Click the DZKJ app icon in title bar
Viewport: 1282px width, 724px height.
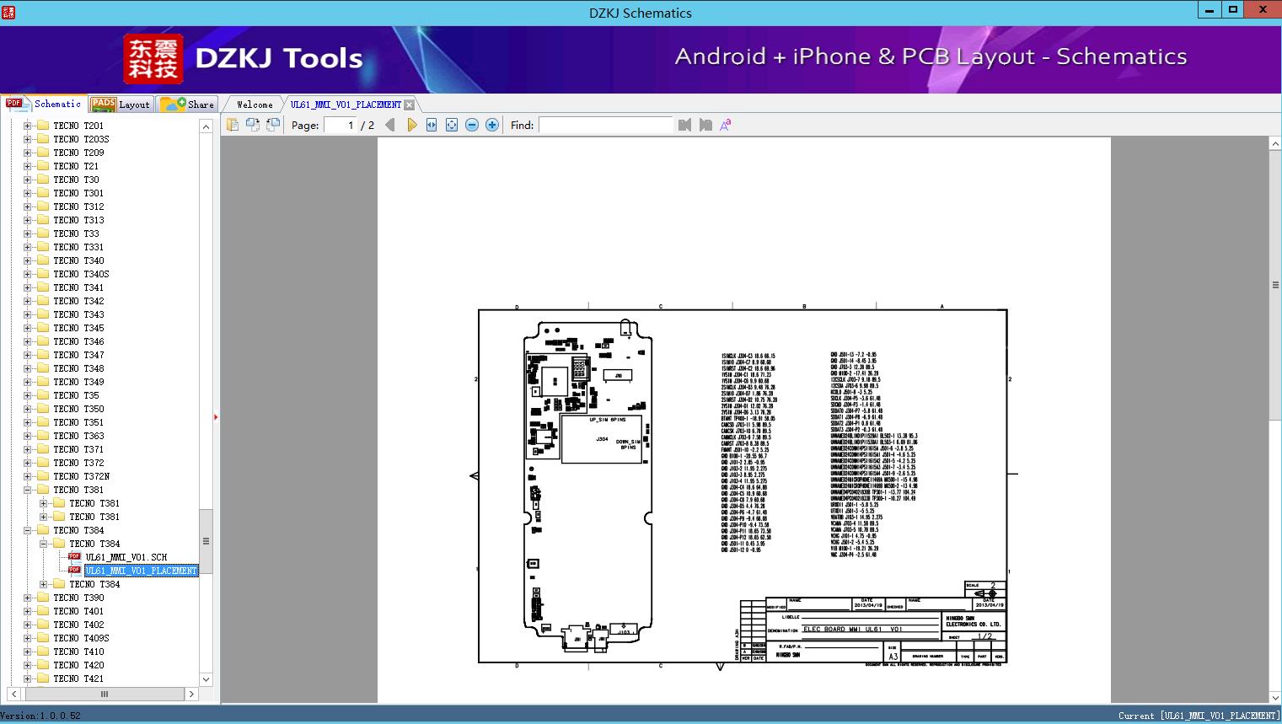coord(8,12)
